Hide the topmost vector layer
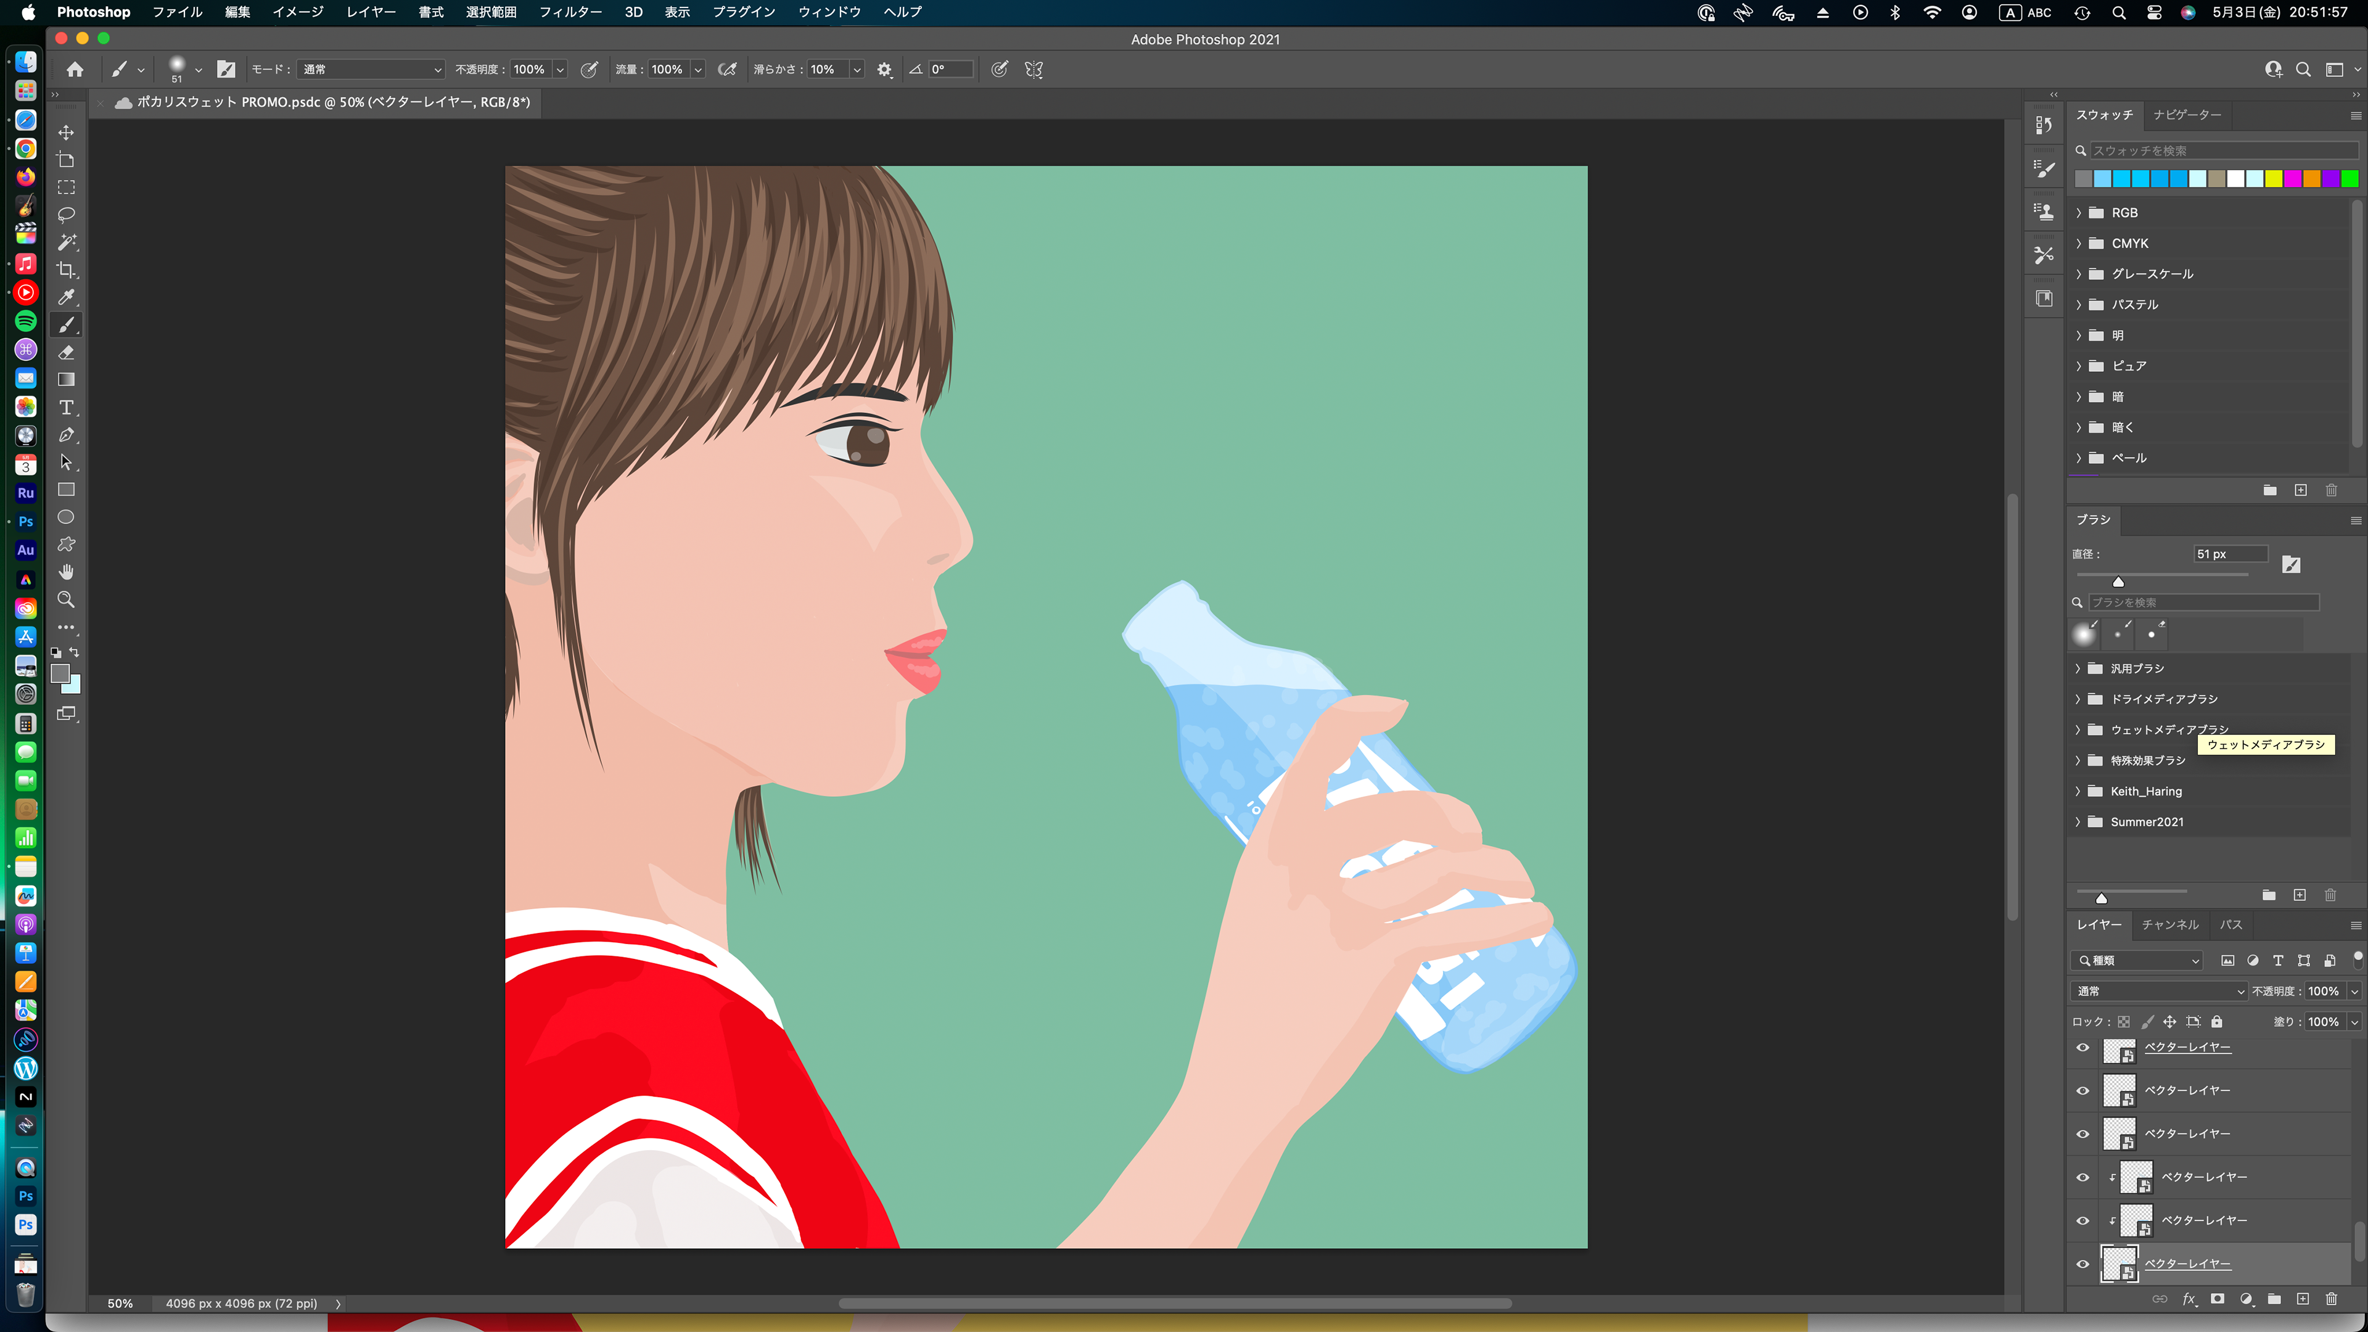Image resolution: width=2368 pixels, height=1332 pixels. [2083, 1047]
